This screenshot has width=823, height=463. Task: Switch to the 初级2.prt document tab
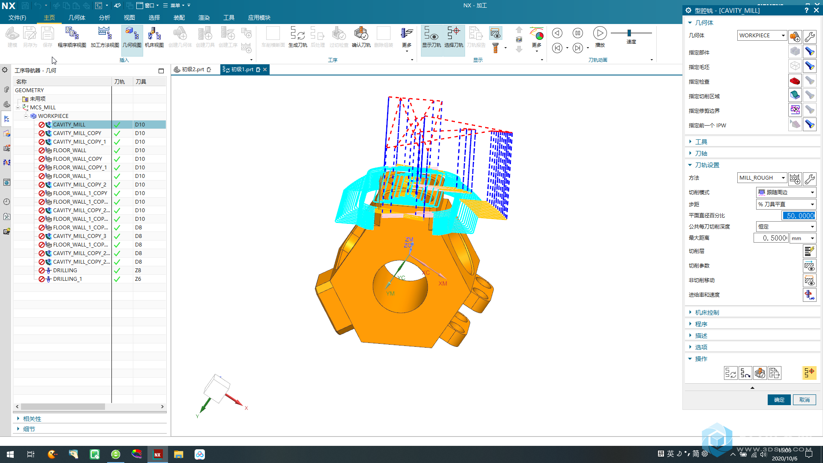coord(192,69)
